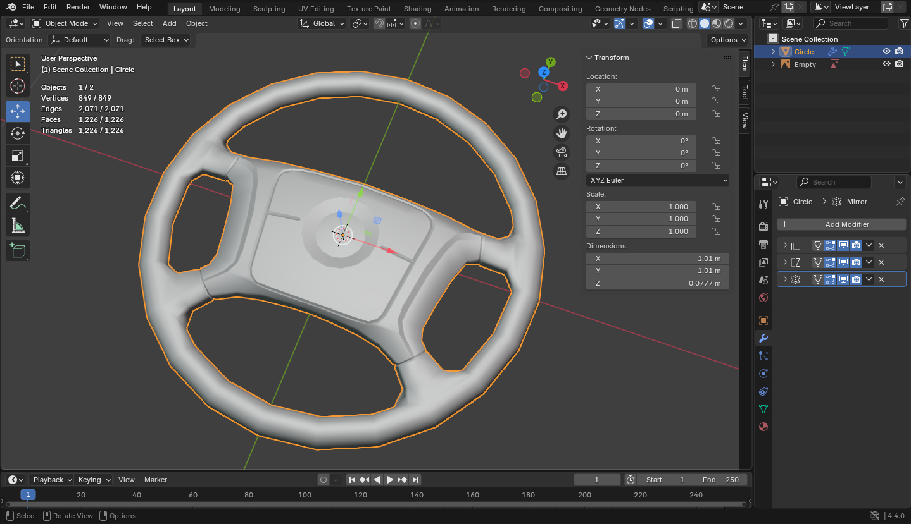The height and width of the screenshot is (524, 911).
Task: Open the Sculpting workspace tab
Action: 269,9
